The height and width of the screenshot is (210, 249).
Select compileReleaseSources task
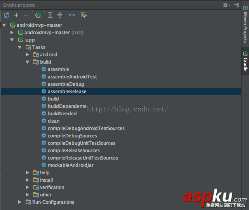74,151
